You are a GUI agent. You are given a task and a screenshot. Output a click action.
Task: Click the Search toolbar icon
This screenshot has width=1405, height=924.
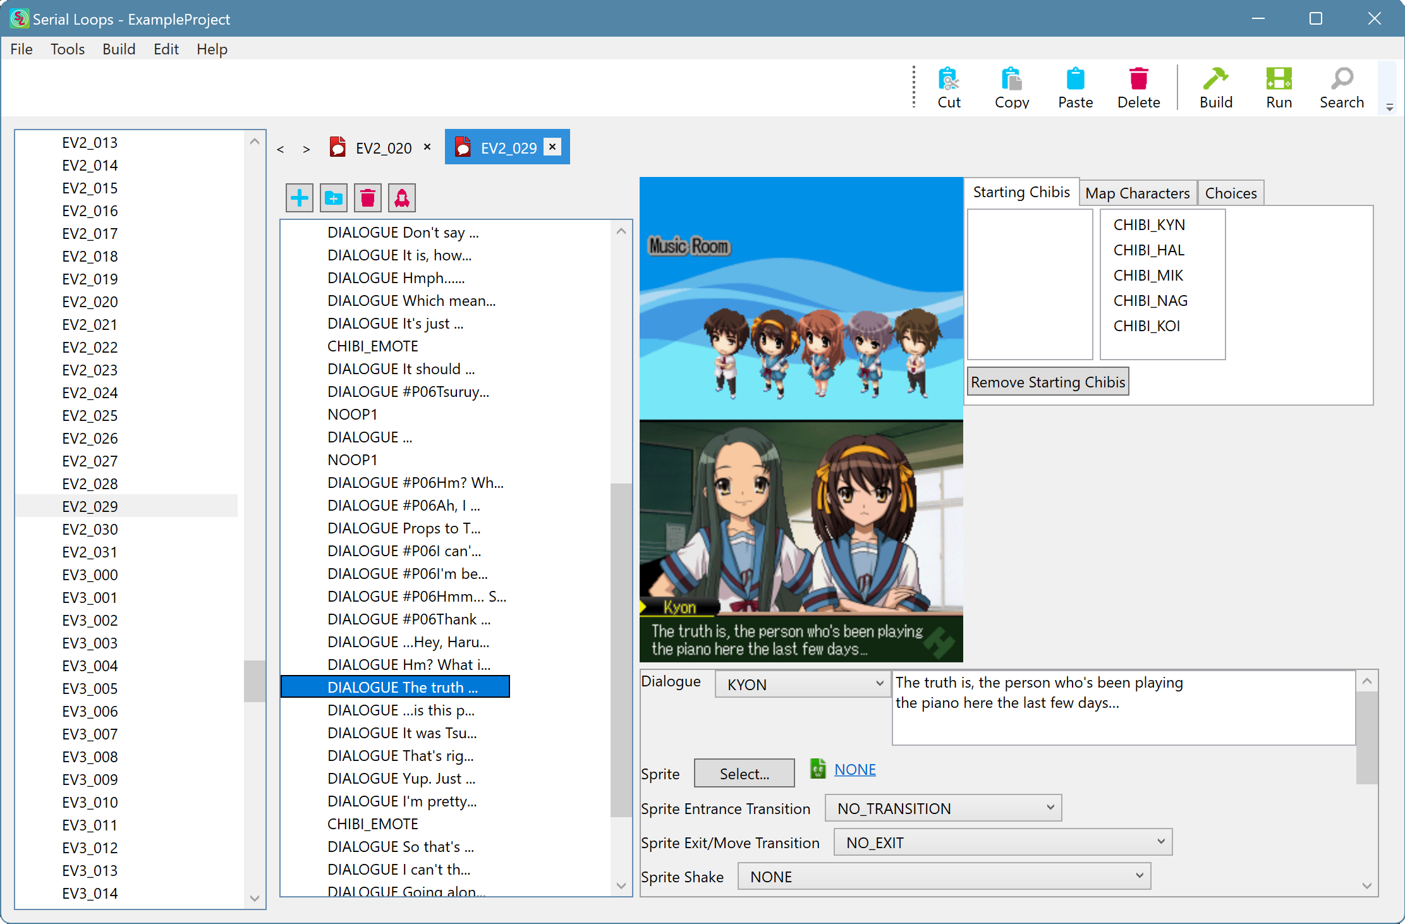pos(1340,88)
